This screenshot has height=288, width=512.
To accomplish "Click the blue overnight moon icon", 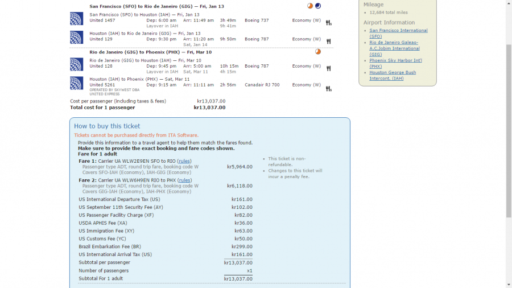I will coord(318,6).
